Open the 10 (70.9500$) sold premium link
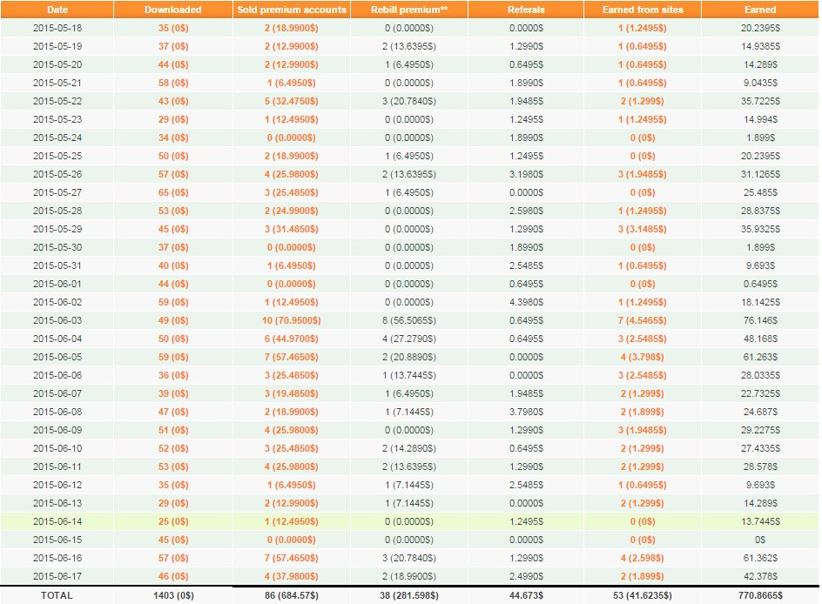The width and height of the screenshot is (822, 604). pyautogui.click(x=292, y=320)
